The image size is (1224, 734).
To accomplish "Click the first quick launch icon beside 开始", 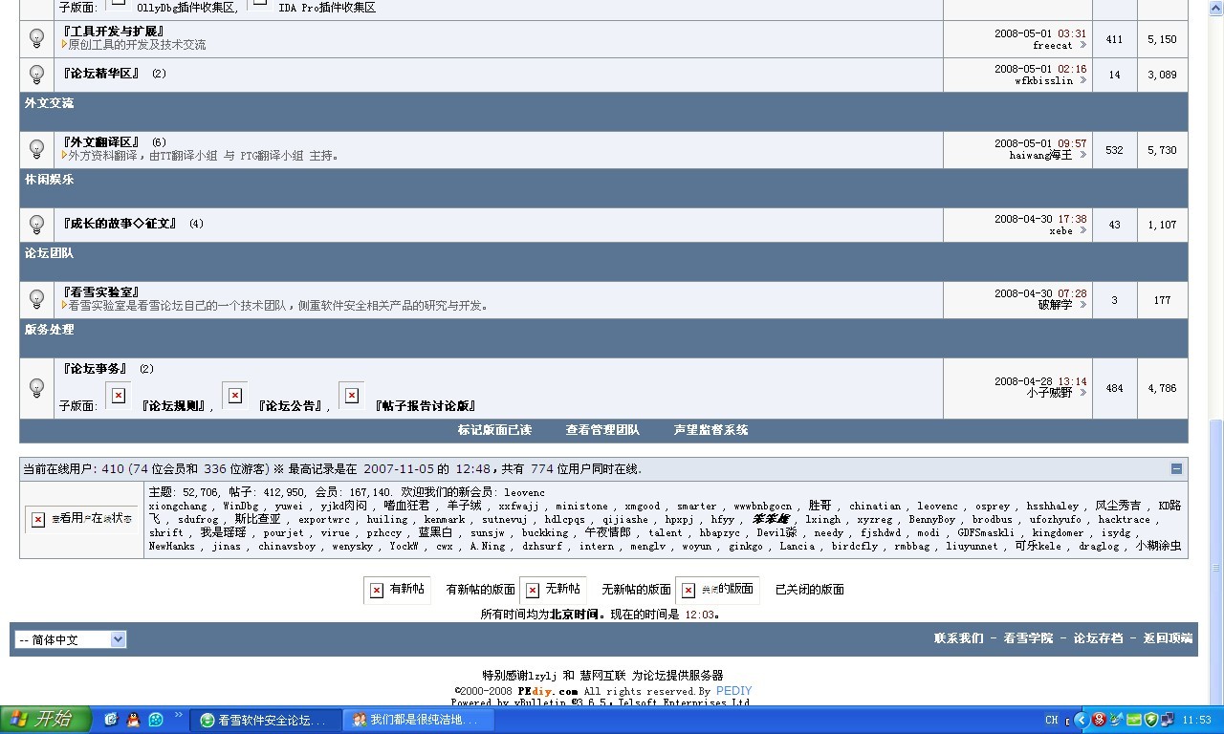I will 111,720.
